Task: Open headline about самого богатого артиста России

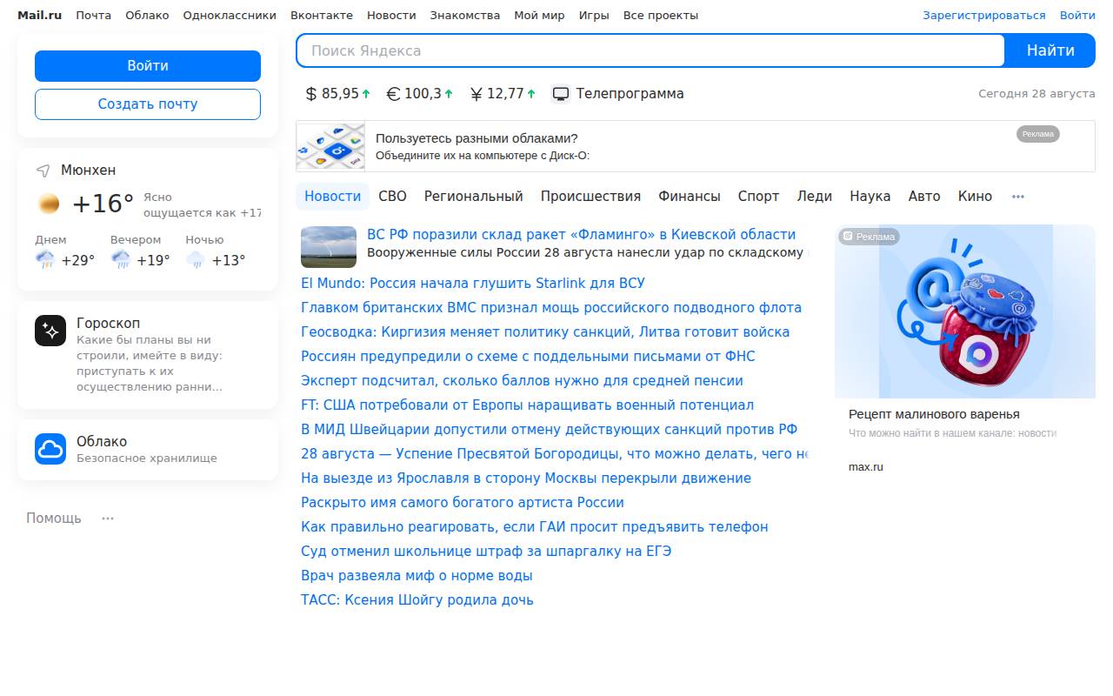Action: tap(463, 503)
